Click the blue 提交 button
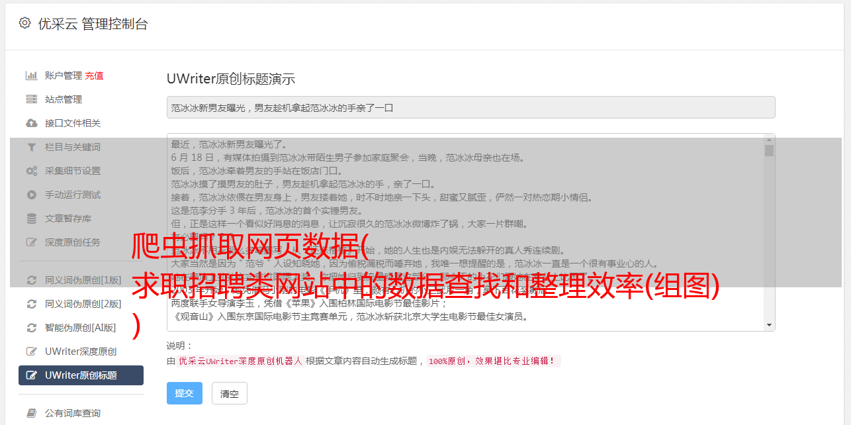Image resolution: width=851 pixels, height=425 pixels. (184, 393)
